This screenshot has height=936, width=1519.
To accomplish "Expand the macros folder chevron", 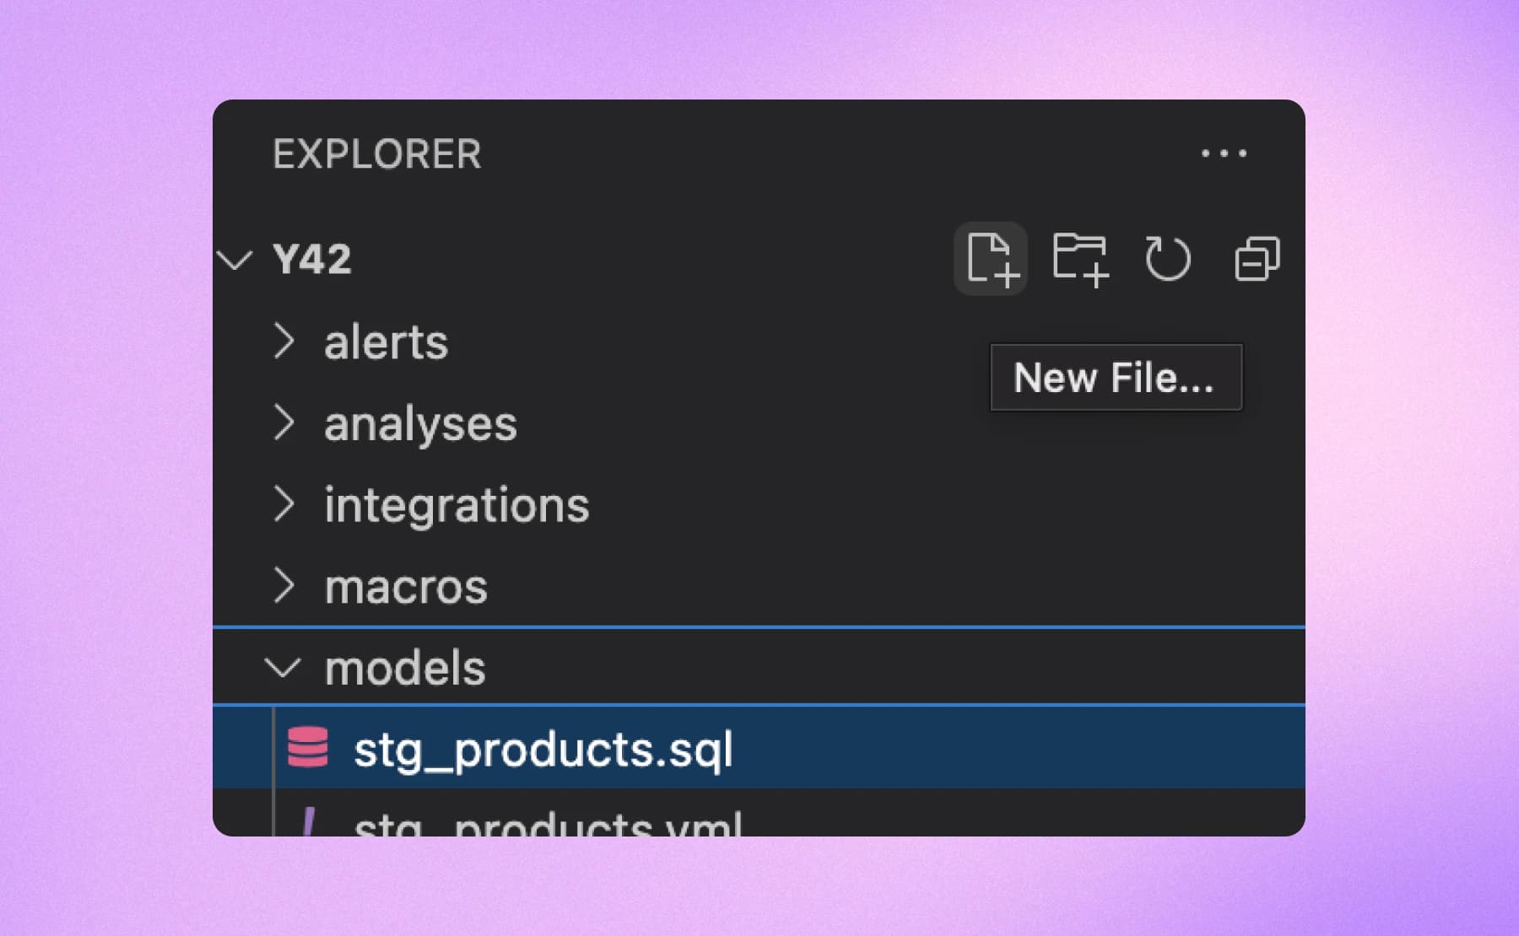I will (284, 586).
